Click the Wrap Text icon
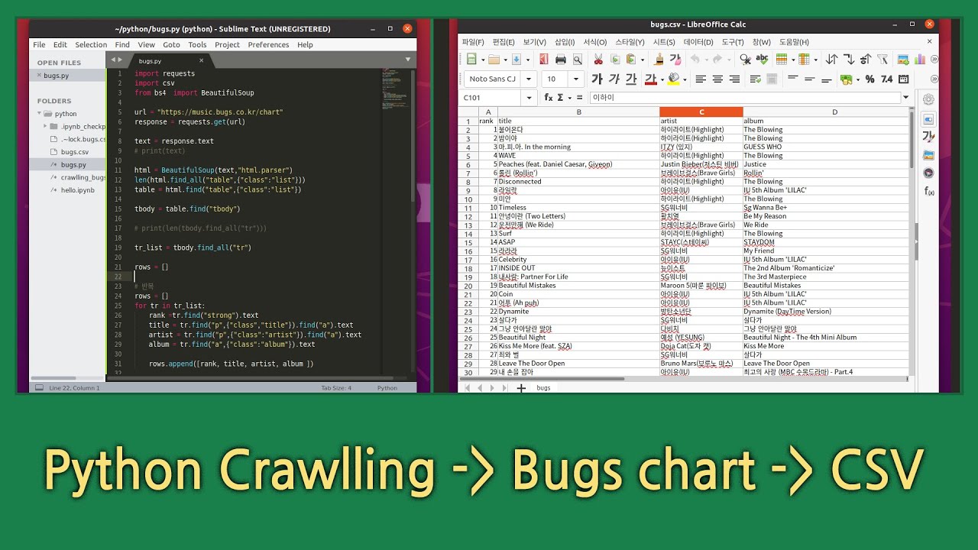This screenshot has height=550, width=978. 756,79
